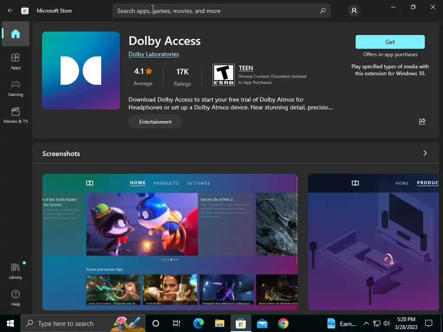This screenshot has height=332, width=443.
Task: Click the Dolby Access app logo
Action: [x=81, y=70]
